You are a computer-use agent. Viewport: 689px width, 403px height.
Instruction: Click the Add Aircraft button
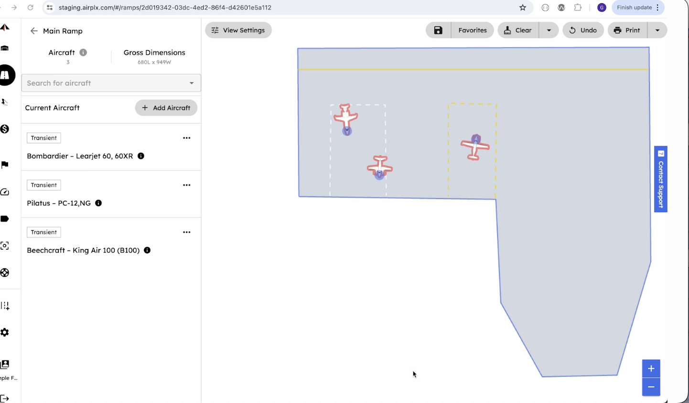[166, 108]
